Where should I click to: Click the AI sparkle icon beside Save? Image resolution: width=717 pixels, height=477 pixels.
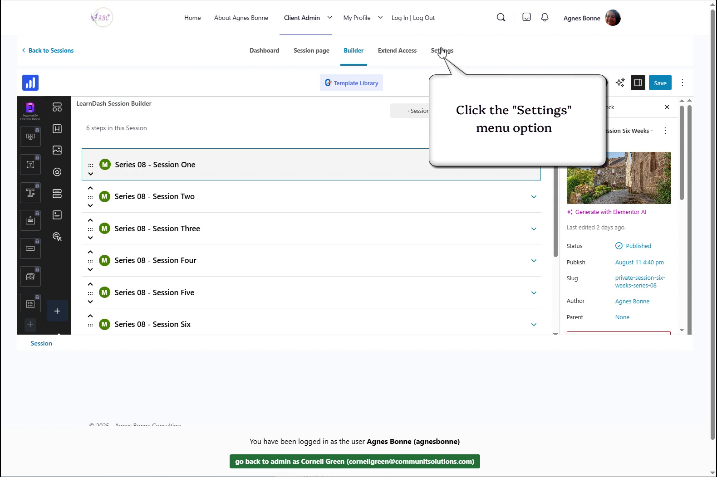pyautogui.click(x=620, y=83)
